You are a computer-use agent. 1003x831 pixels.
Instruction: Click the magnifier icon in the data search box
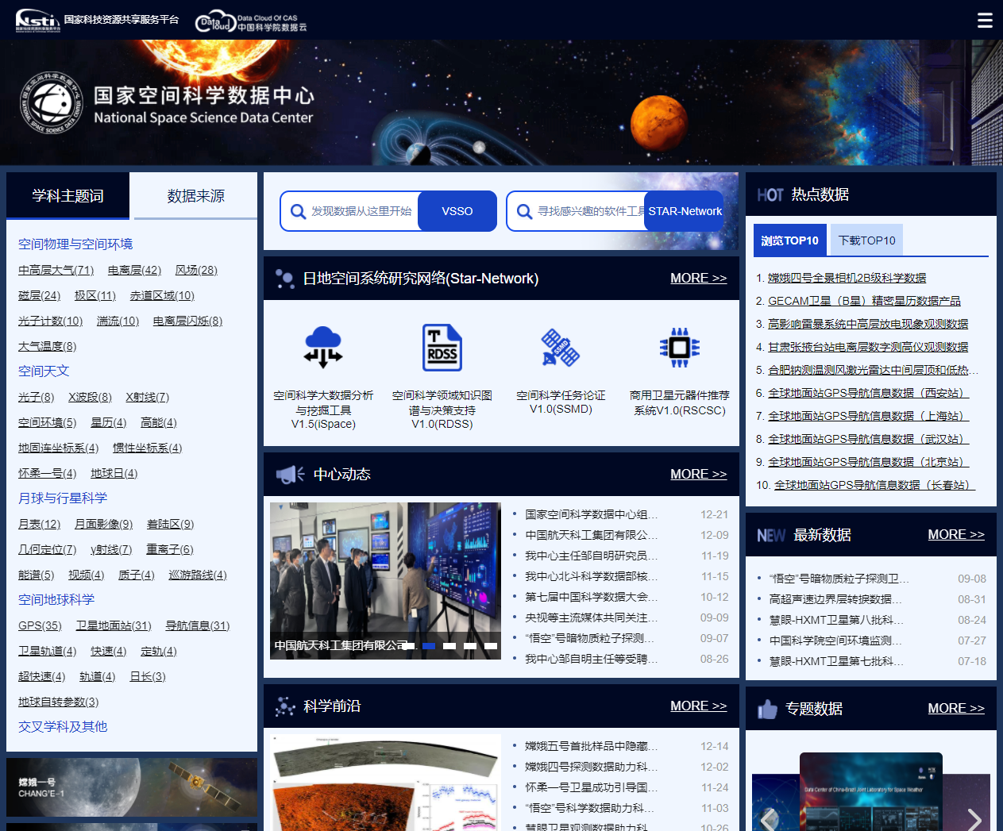click(x=299, y=210)
